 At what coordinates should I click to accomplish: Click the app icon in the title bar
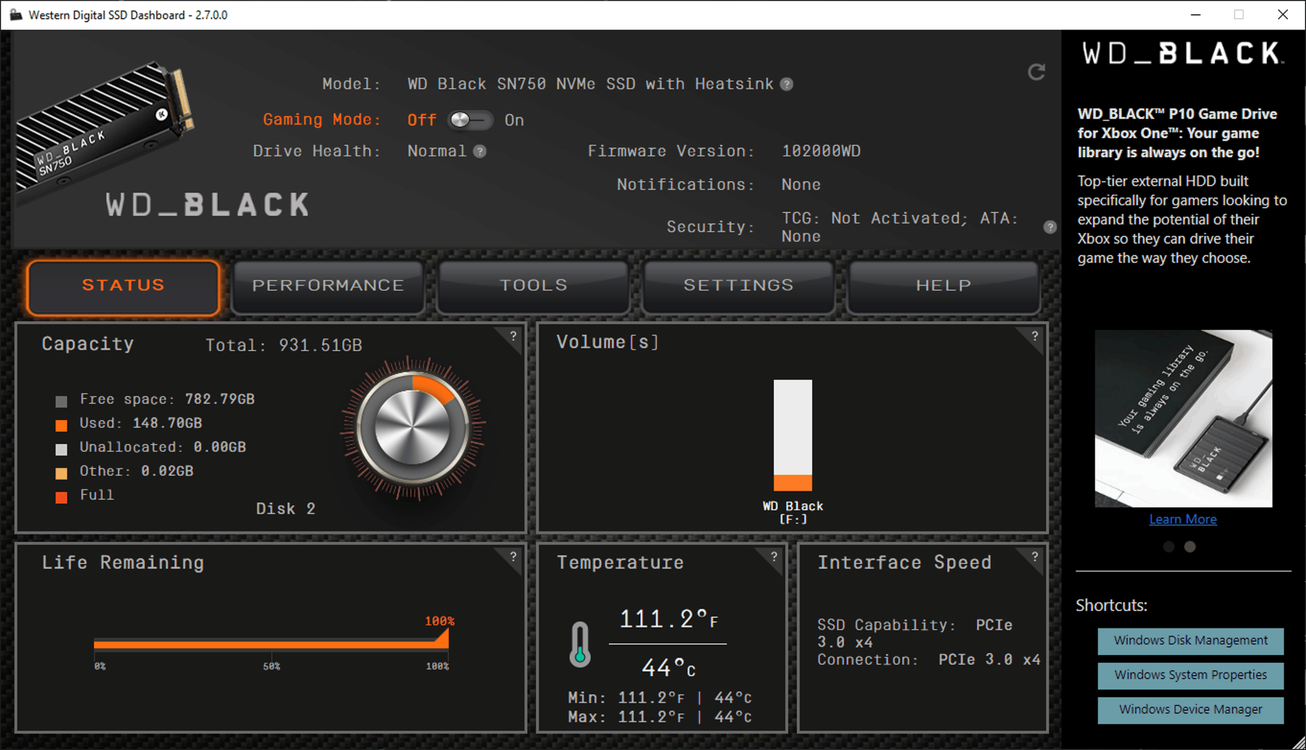tap(16, 15)
